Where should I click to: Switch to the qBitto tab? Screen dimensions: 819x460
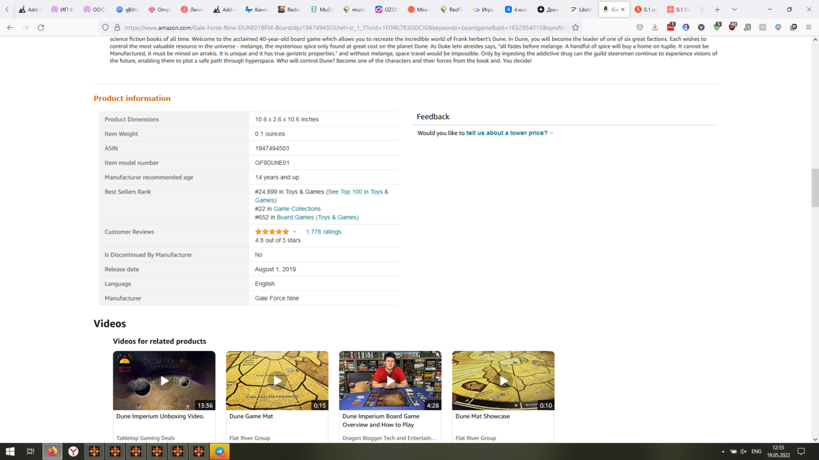pos(127,10)
